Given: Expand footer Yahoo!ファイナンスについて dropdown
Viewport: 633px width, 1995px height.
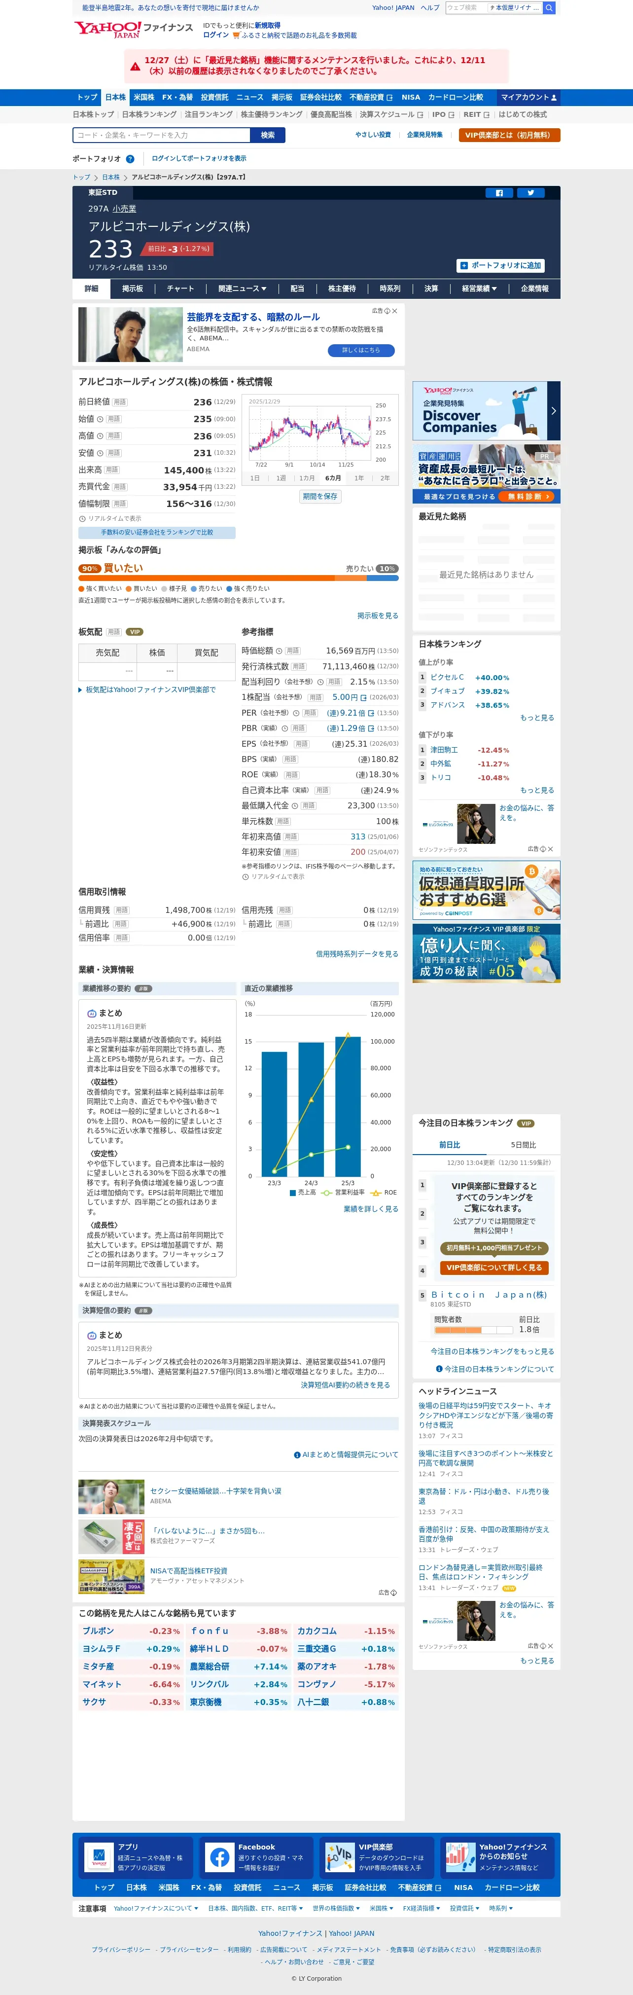Looking at the screenshot, I should pyautogui.click(x=156, y=1908).
